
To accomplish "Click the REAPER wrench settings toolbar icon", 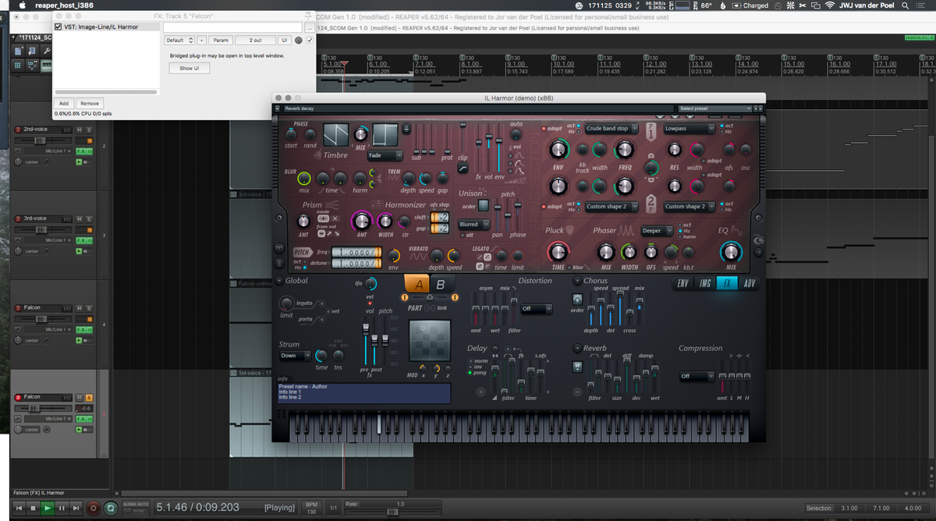I will tap(47, 51).
